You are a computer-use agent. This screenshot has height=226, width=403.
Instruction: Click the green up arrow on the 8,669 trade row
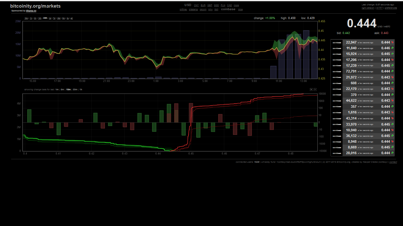pyautogui.click(x=393, y=147)
